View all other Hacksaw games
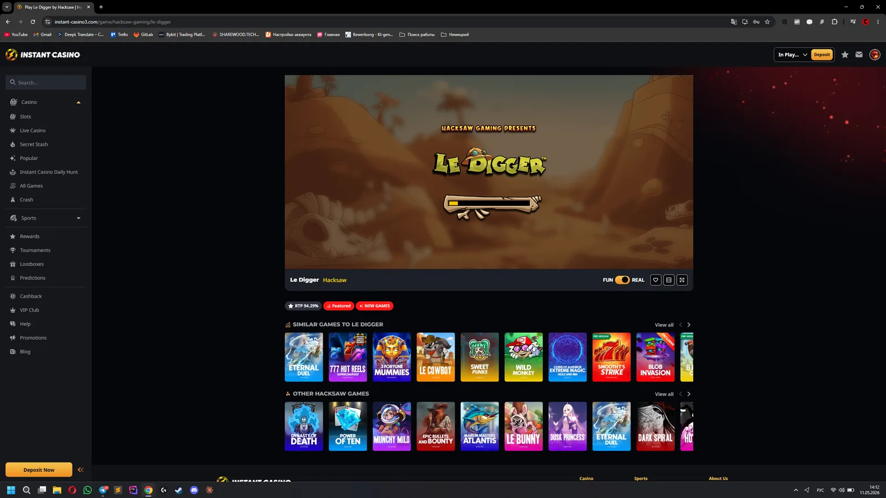Screen dimensions: 886x498 pos(664,394)
